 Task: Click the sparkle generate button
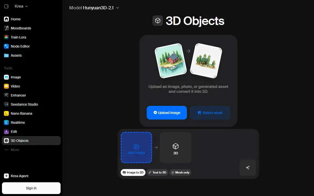pos(248,168)
